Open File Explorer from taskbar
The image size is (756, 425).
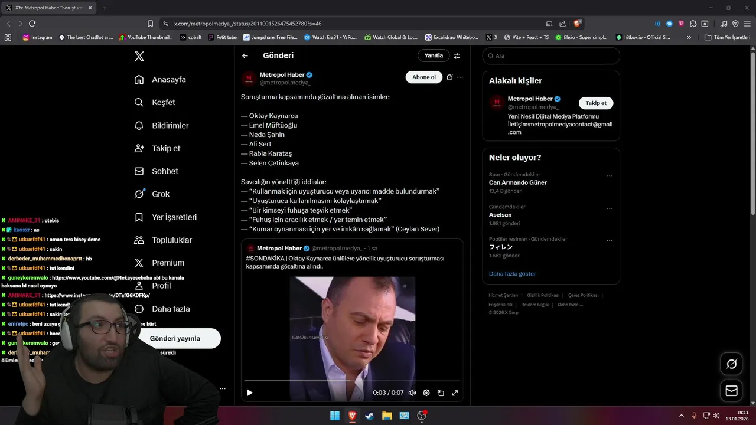click(387, 416)
